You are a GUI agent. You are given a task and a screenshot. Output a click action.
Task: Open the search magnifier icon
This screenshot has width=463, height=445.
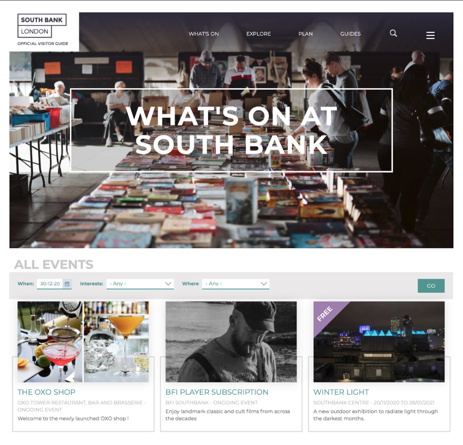pyautogui.click(x=393, y=33)
